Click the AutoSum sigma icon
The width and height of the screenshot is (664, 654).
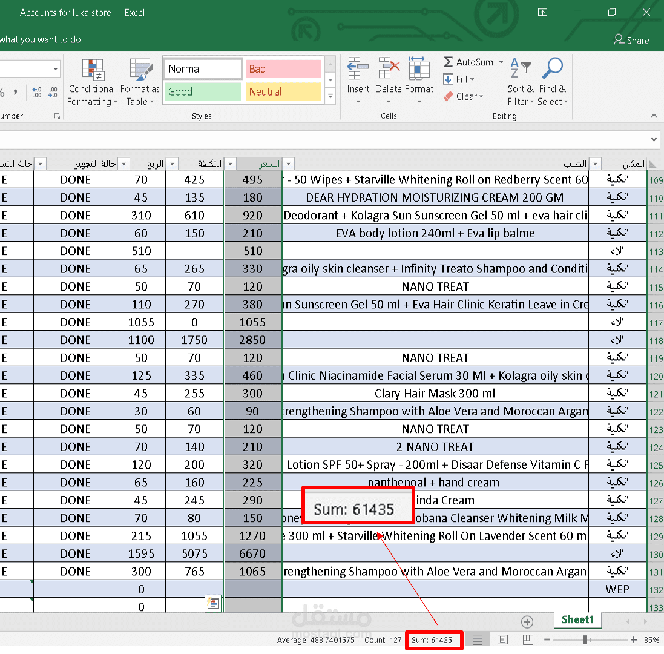click(x=448, y=62)
